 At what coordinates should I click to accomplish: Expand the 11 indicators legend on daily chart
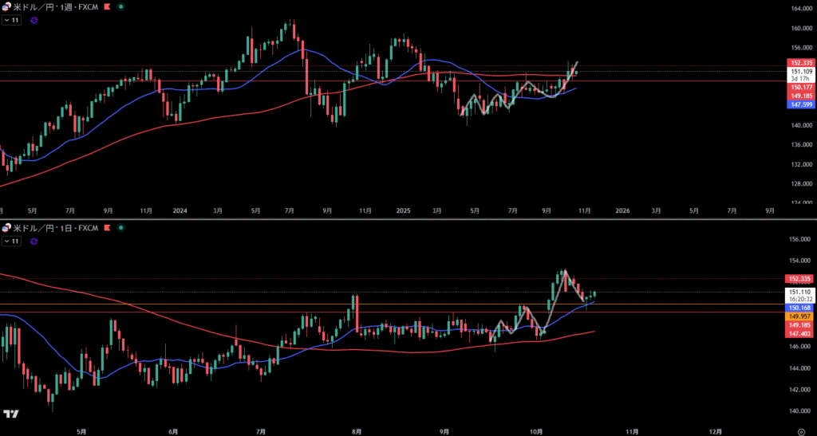click(11, 241)
